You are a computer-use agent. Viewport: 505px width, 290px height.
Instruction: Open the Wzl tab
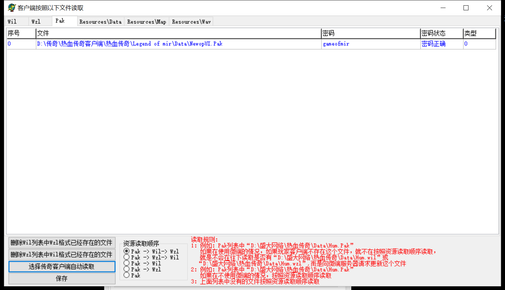(36, 22)
